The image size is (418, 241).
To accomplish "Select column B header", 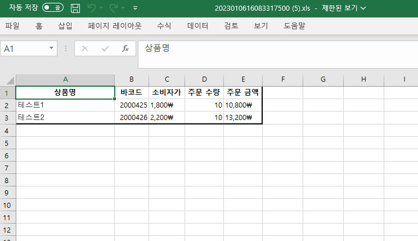I will [x=132, y=79].
